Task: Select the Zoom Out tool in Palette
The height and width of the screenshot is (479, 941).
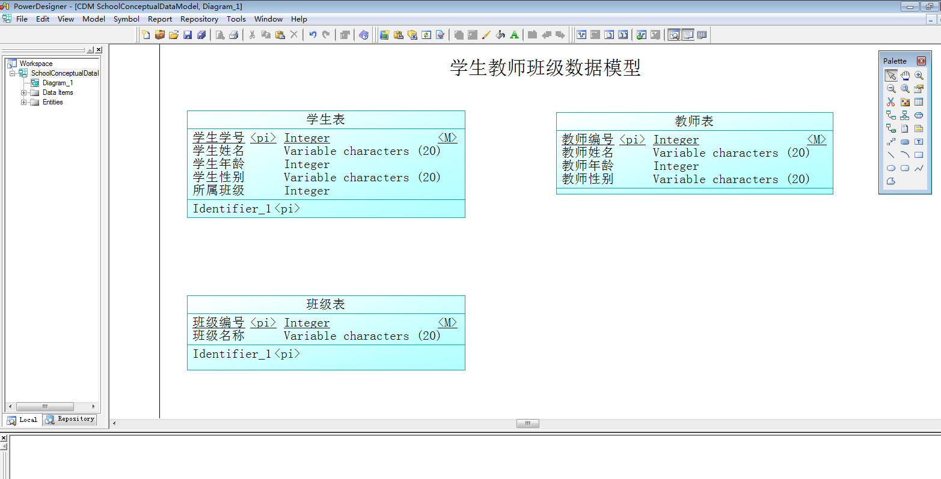Action: pyautogui.click(x=891, y=89)
